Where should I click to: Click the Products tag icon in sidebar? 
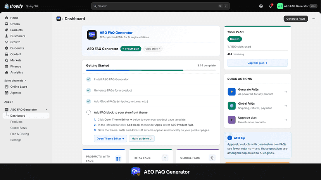[7, 30]
